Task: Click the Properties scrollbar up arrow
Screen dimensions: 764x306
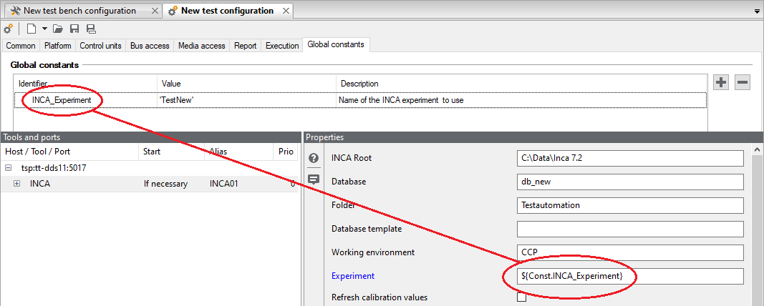Action: (x=758, y=150)
